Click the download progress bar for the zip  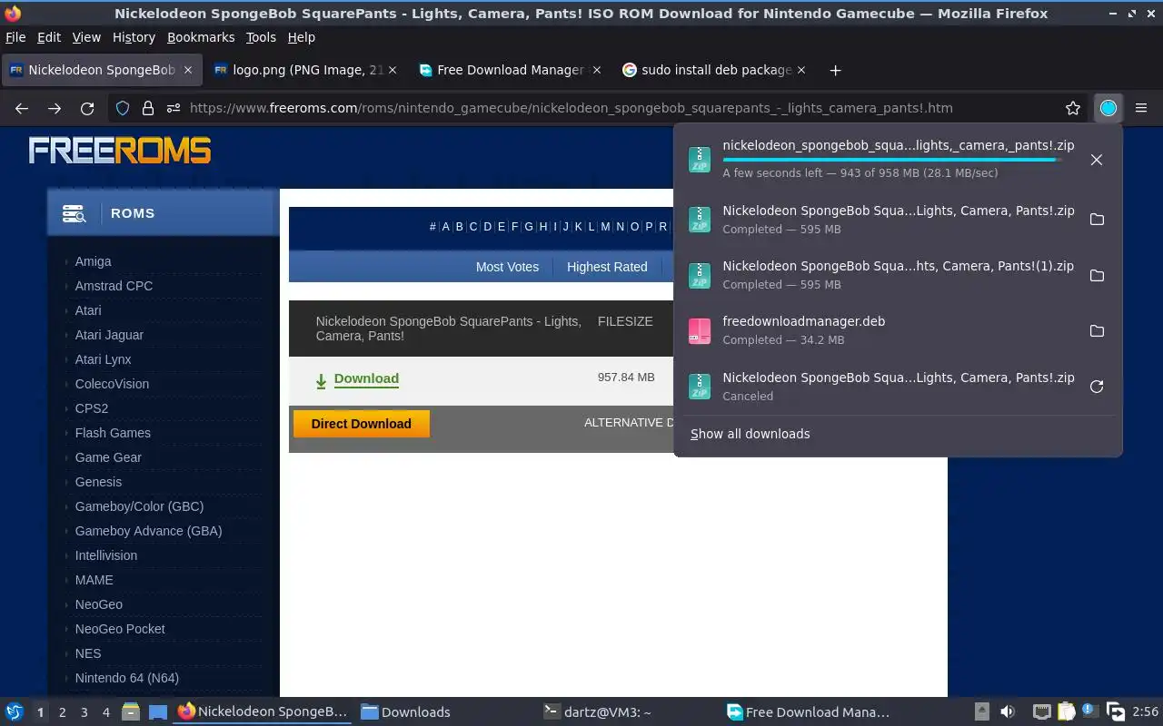pyautogui.click(x=890, y=160)
